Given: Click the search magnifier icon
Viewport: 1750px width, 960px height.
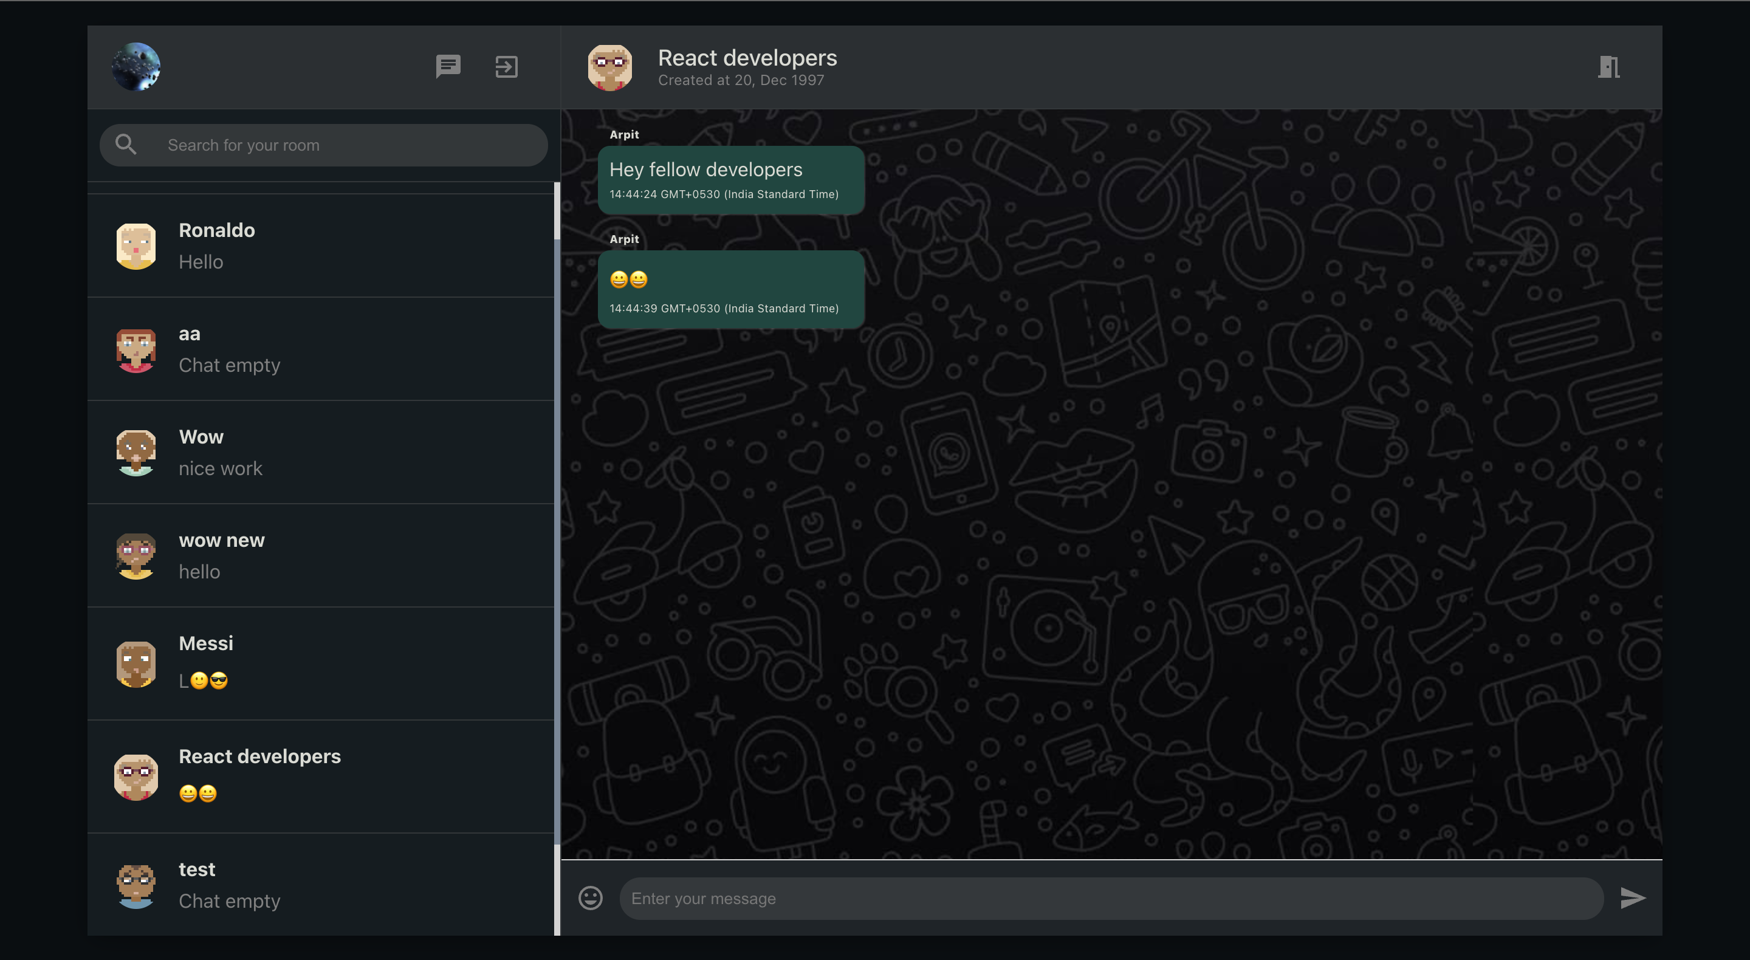Looking at the screenshot, I should click(x=126, y=144).
